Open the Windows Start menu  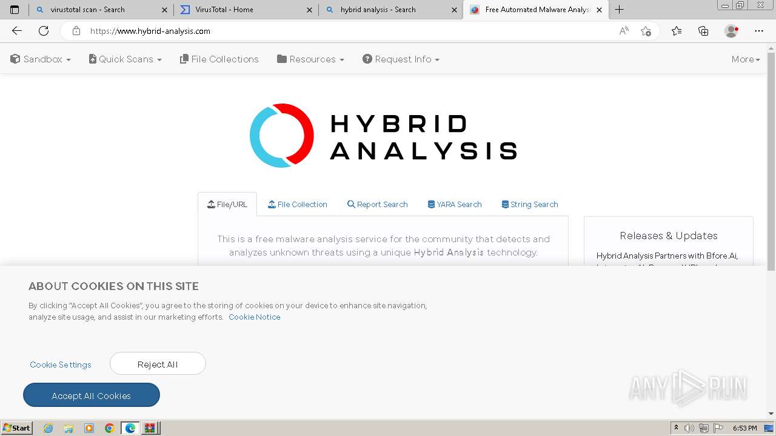click(x=16, y=428)
